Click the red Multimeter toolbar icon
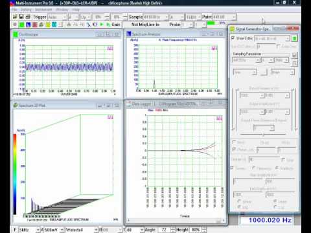This screenshot has height=233, width=311. click(x=35, y=25)
